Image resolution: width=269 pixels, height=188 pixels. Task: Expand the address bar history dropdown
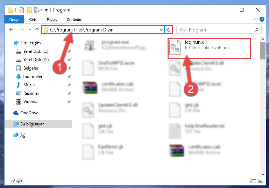[x=161, y=30]
